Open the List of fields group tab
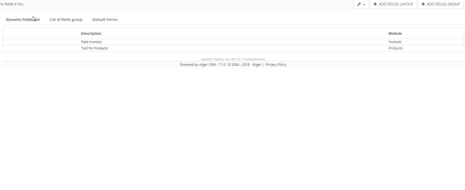The image size is (465, 190). pyautogui.click(x=66, y=19)
